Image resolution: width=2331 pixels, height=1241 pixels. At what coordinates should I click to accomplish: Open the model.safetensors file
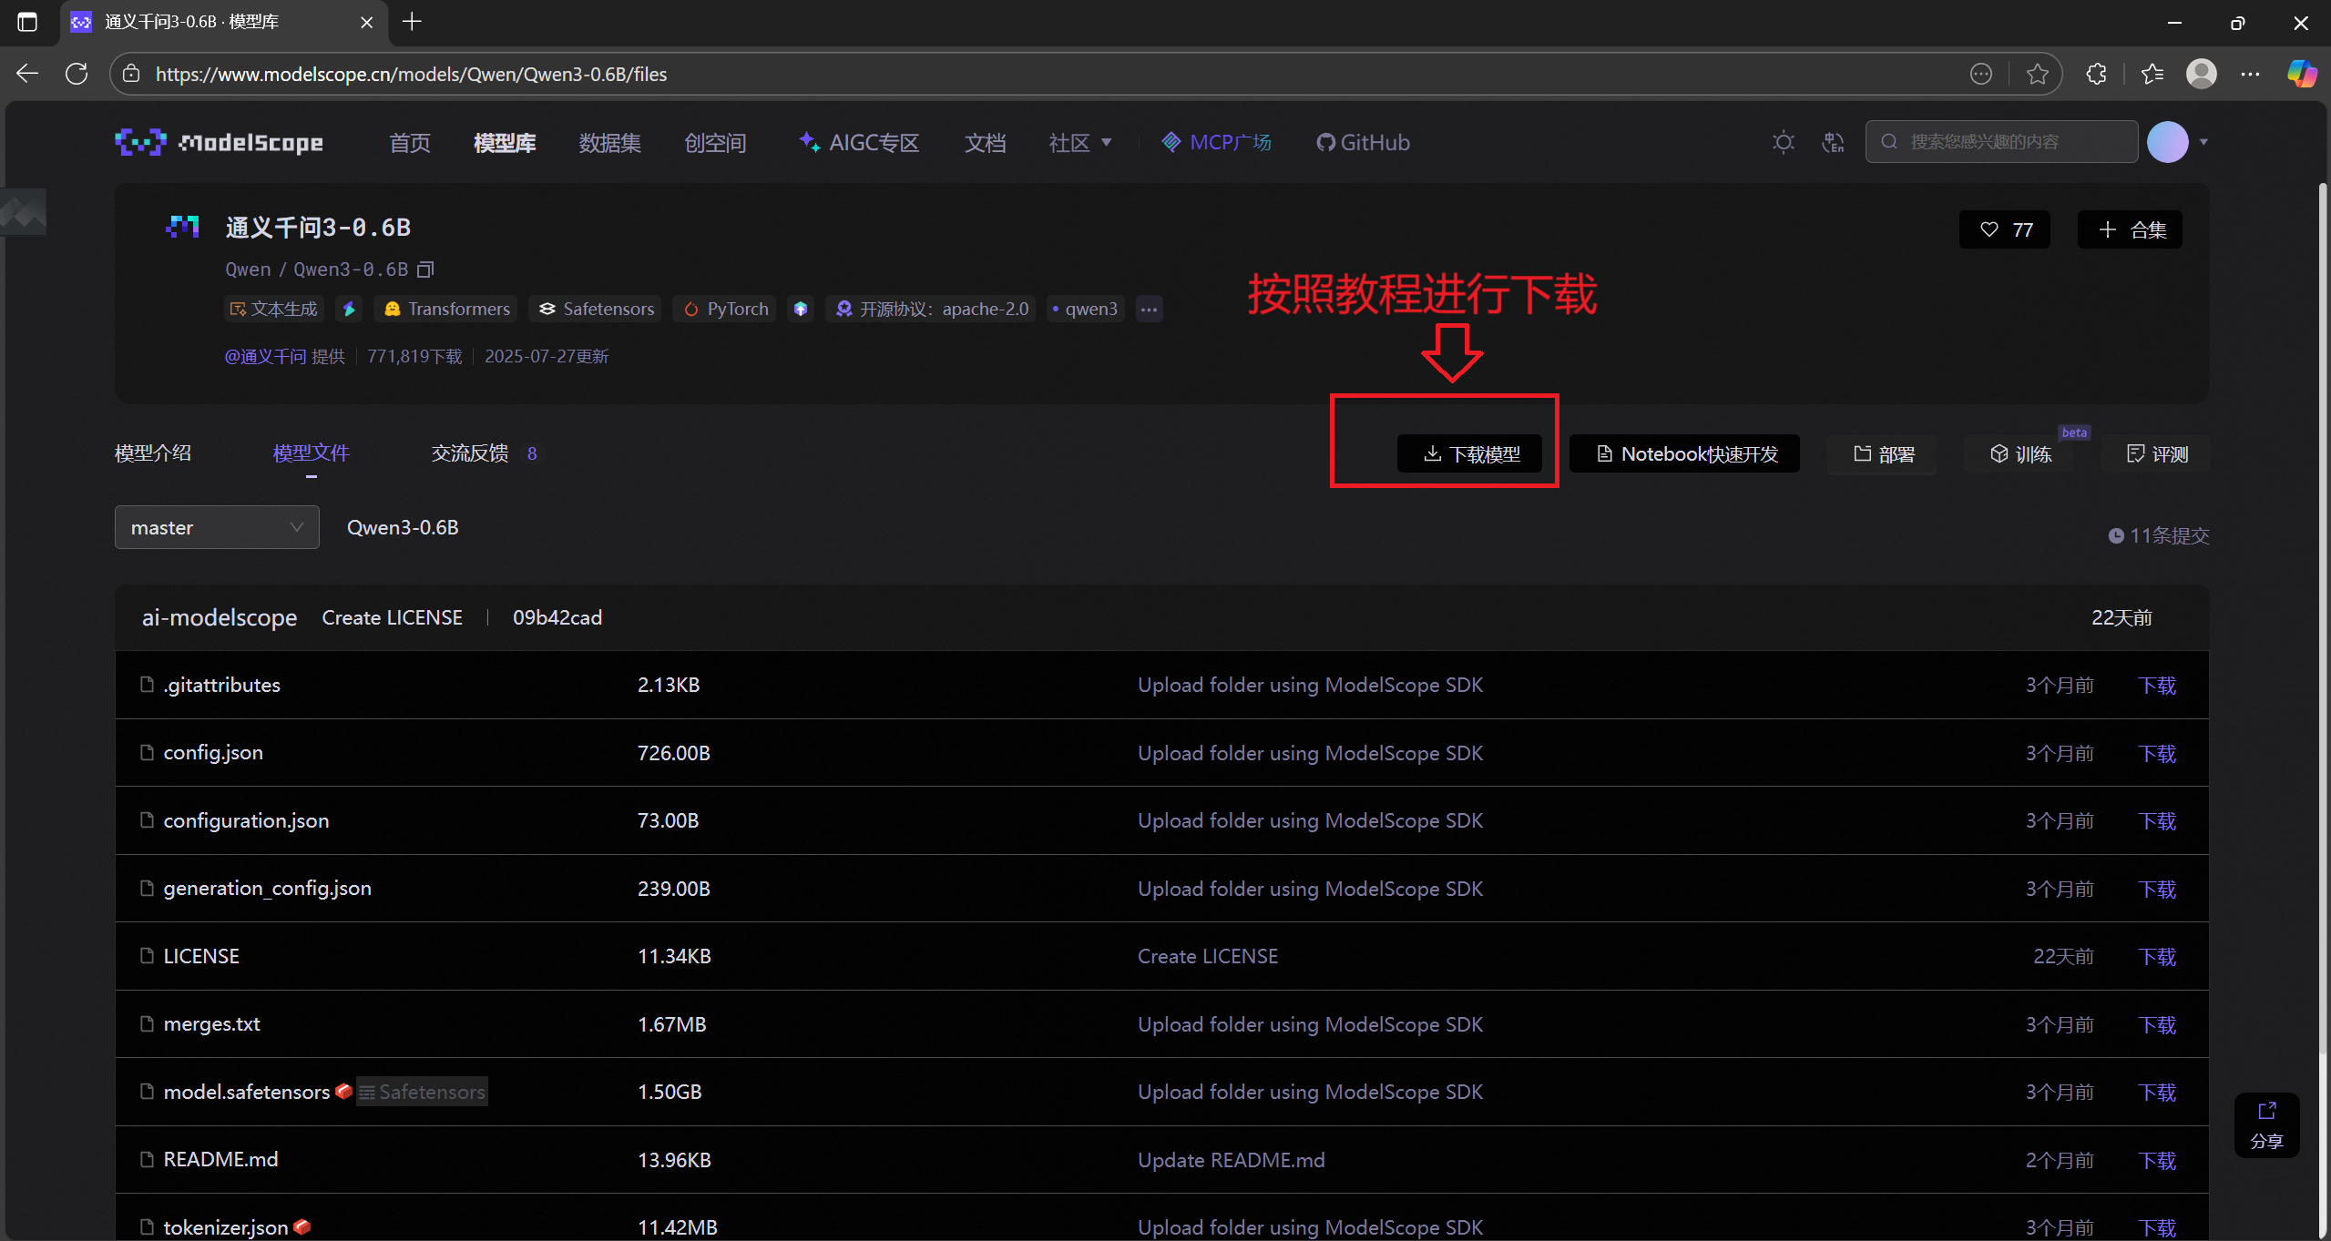click(x=247, y=1092)
